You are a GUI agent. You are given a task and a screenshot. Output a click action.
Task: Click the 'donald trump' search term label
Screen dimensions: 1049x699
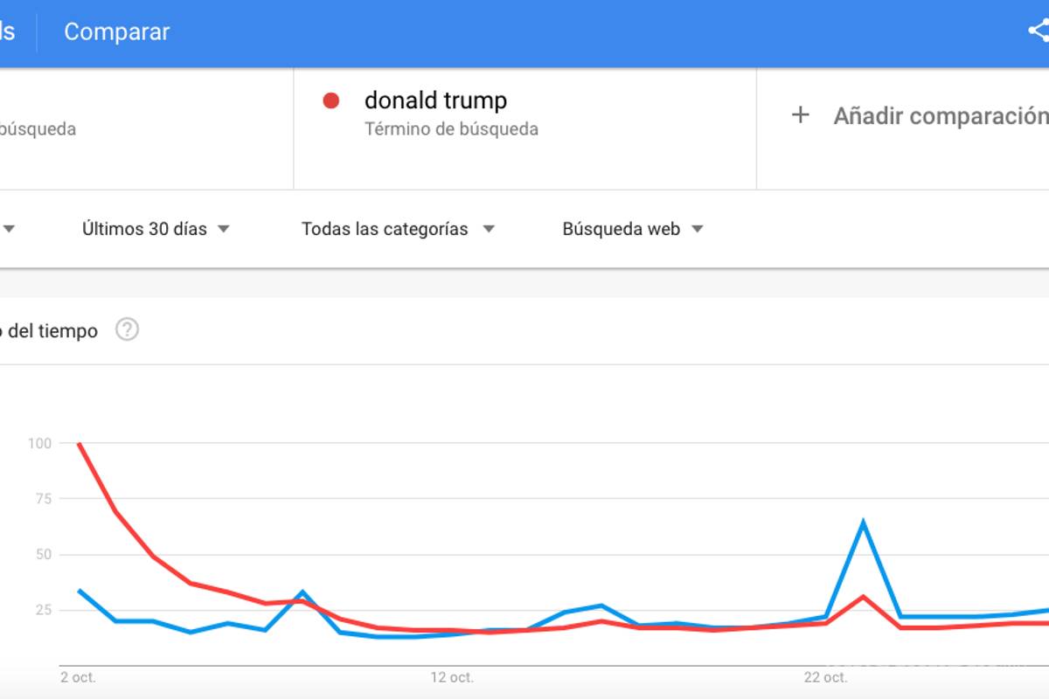(435, 100)
